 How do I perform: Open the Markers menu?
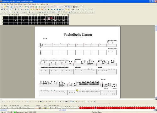click(x=25, y=4)
